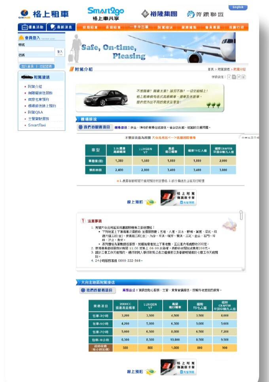Click 我們的服務項目 button under 機場接送
This screenshot has width=269, height=382.
95,127
